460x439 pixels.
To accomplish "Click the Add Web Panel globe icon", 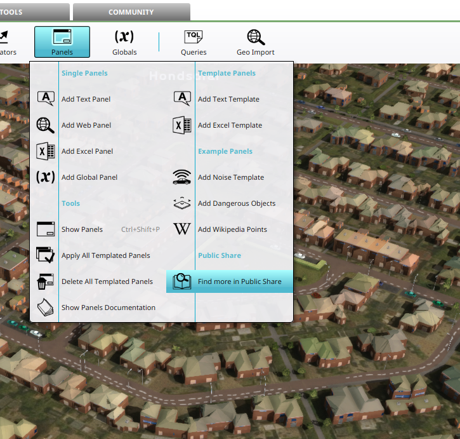I will (45, 125).
